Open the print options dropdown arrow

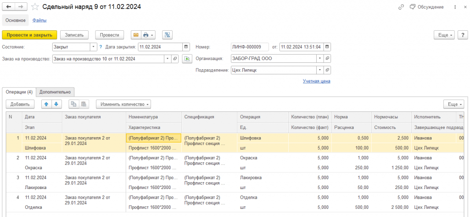point(152,35)
